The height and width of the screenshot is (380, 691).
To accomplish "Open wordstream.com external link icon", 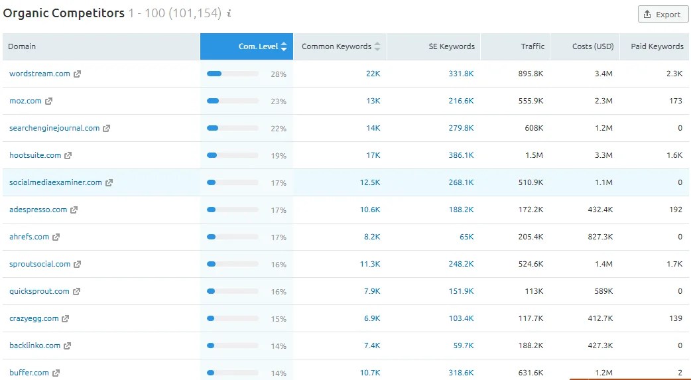I will (x=77, y=74).
